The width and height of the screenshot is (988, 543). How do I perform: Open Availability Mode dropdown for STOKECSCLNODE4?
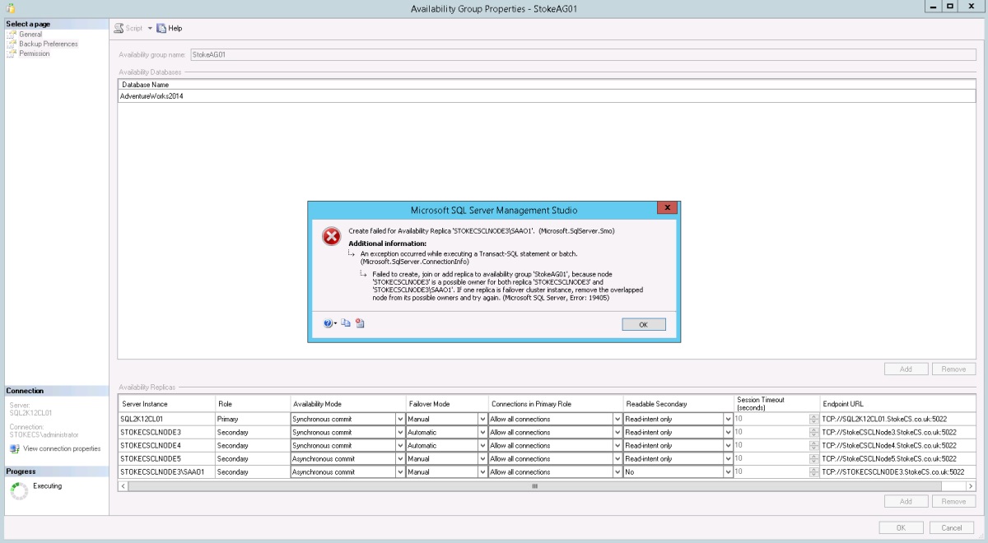click(x=400, y=445)
